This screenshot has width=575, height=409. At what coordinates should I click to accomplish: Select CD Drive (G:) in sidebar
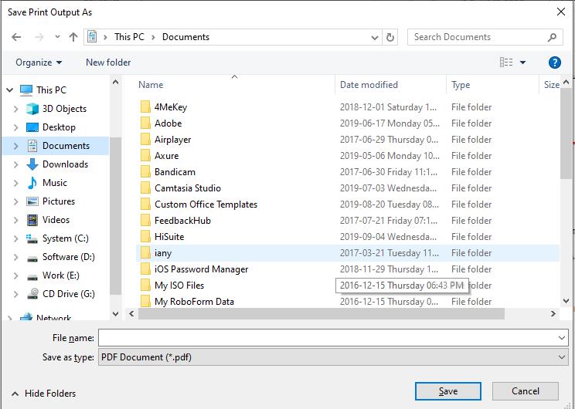click(68, 294)
